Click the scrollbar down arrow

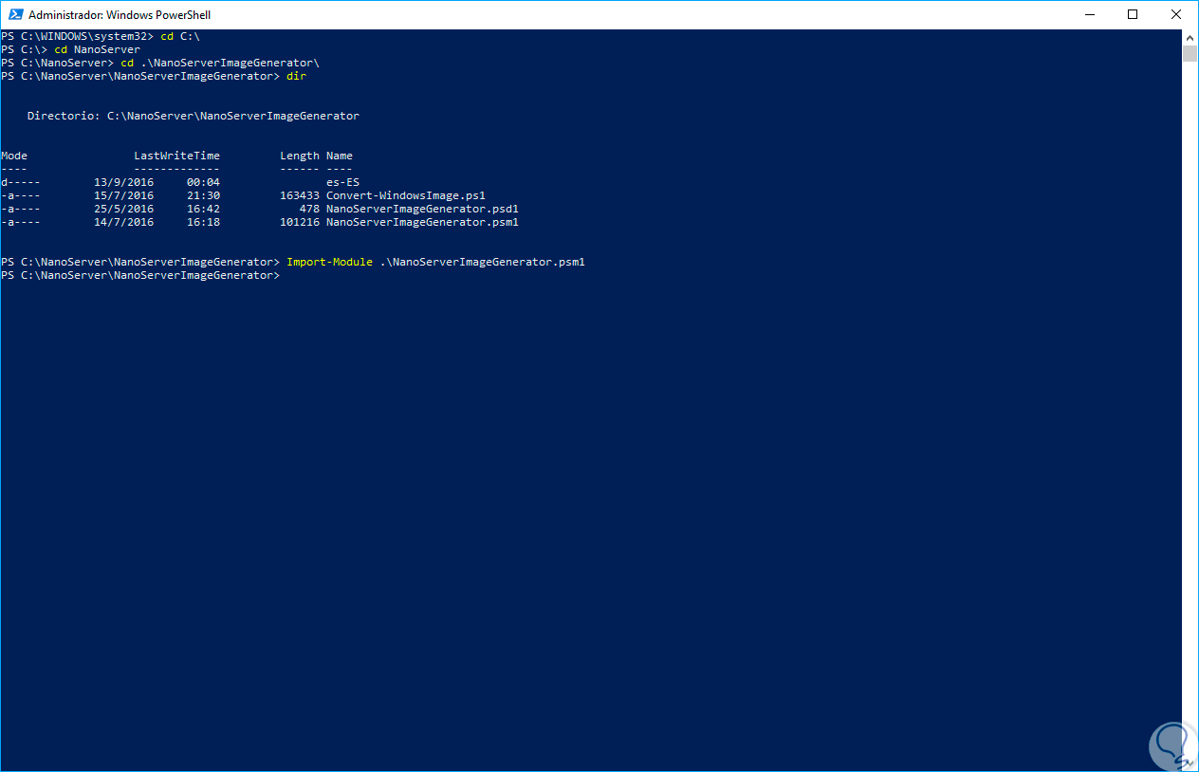coord(1190,763)
